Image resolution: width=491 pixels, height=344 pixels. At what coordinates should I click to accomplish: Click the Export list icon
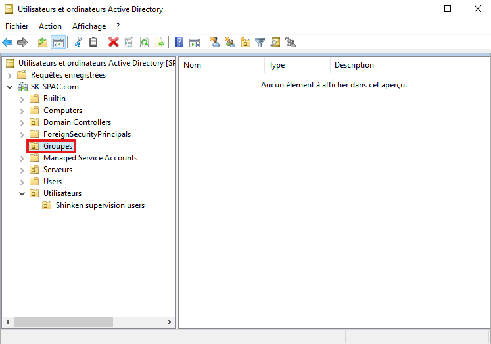[x=158, y=43]
